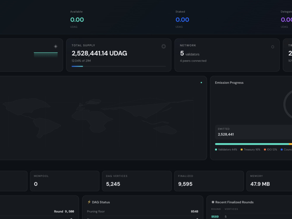The height and width of the screenshot is (219, 292).
Task: Click the Emission Progress distribution bar
Action: (253, 144)
